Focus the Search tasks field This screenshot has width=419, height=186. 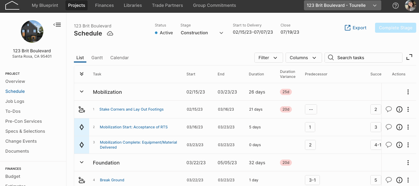coord(364,58)
